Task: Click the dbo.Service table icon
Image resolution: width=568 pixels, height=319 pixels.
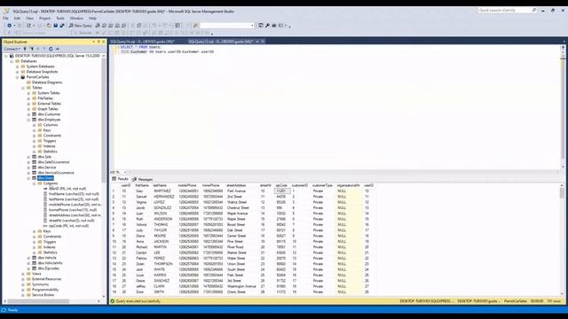Action: pyautogui.click(x=34, y=167)
